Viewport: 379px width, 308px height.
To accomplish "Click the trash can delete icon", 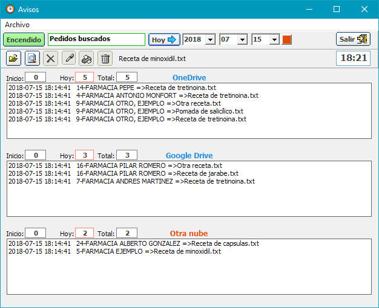I will [105, 59].
